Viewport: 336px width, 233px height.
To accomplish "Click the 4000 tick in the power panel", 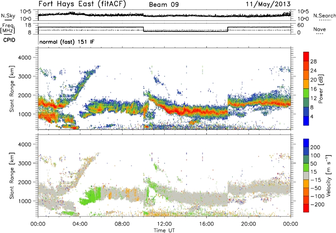I will tap(24, 58).
